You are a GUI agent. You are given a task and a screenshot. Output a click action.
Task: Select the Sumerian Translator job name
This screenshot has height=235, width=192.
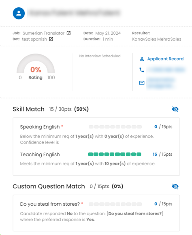click(x=43, y=33)
